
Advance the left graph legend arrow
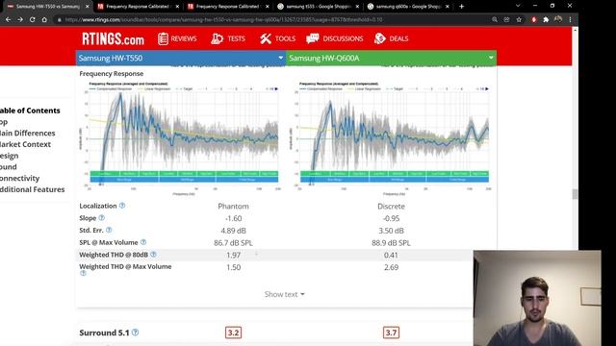pyautogui.click(x=276, y=89)
